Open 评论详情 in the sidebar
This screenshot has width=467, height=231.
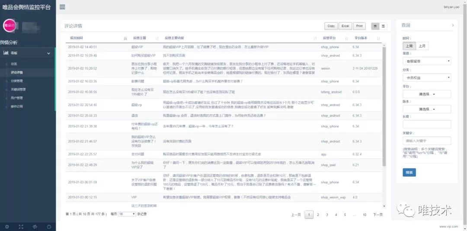point(17,72)
